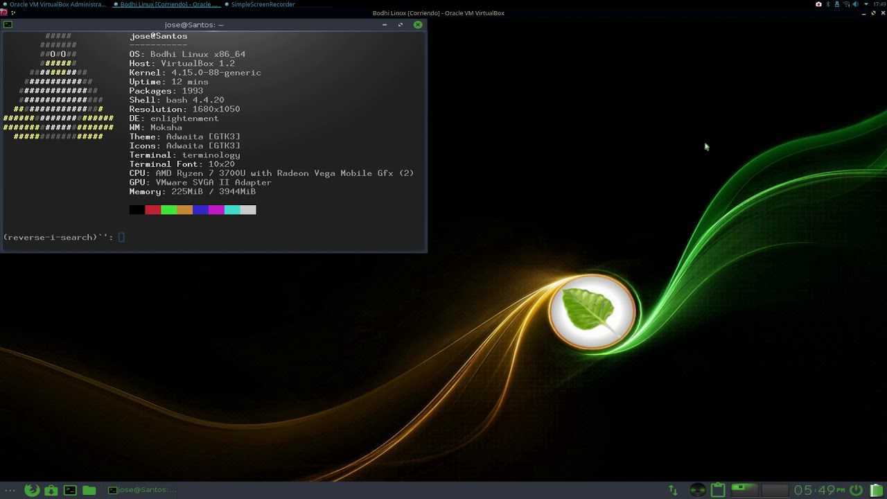Click the red color block in neofetch
The height and width of the screenshot is (499, 887).
click(153, 209)
